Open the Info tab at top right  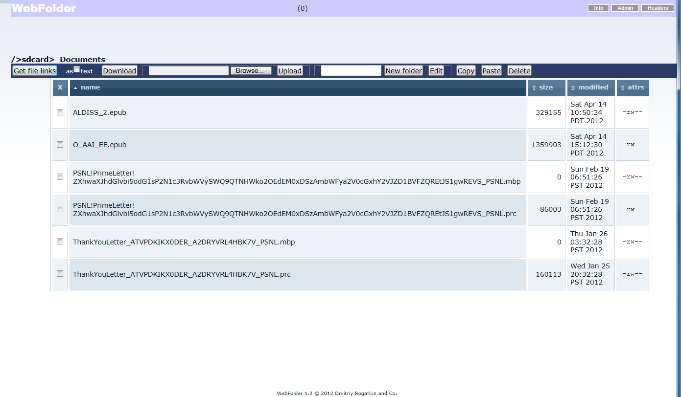pos(598,8)
